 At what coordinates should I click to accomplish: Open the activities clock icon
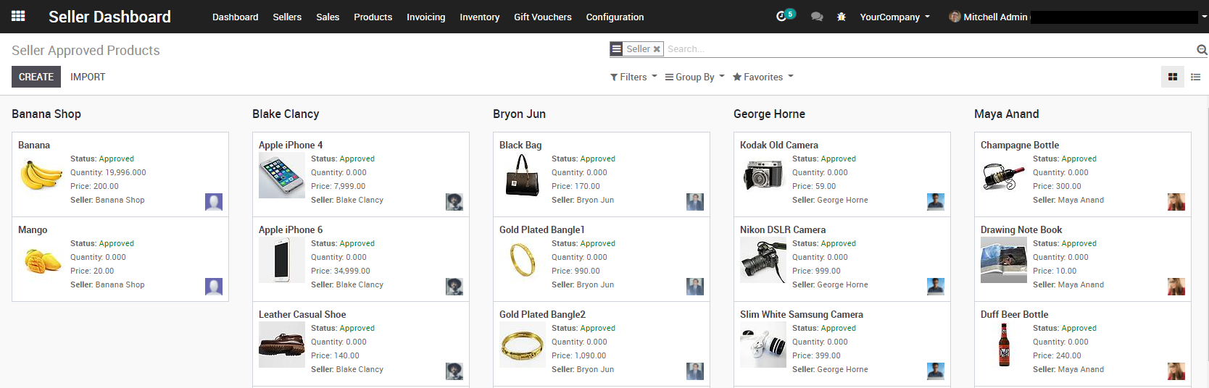click(781, 17)
